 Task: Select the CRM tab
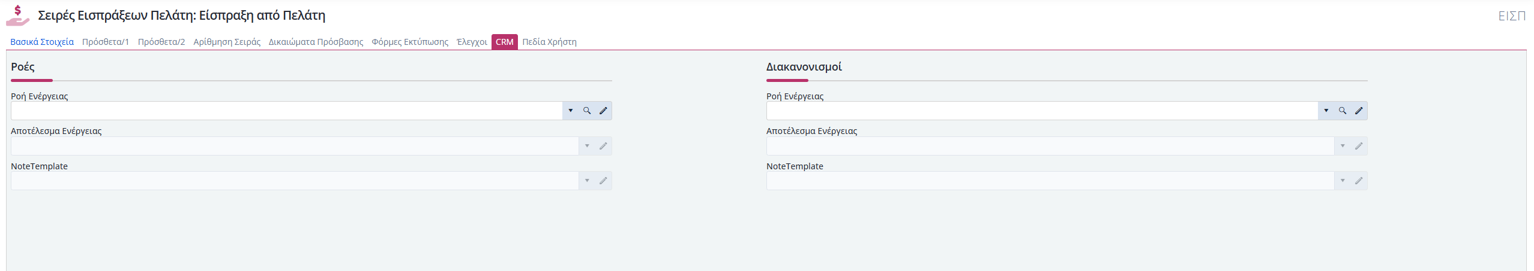tap(505, 42)
